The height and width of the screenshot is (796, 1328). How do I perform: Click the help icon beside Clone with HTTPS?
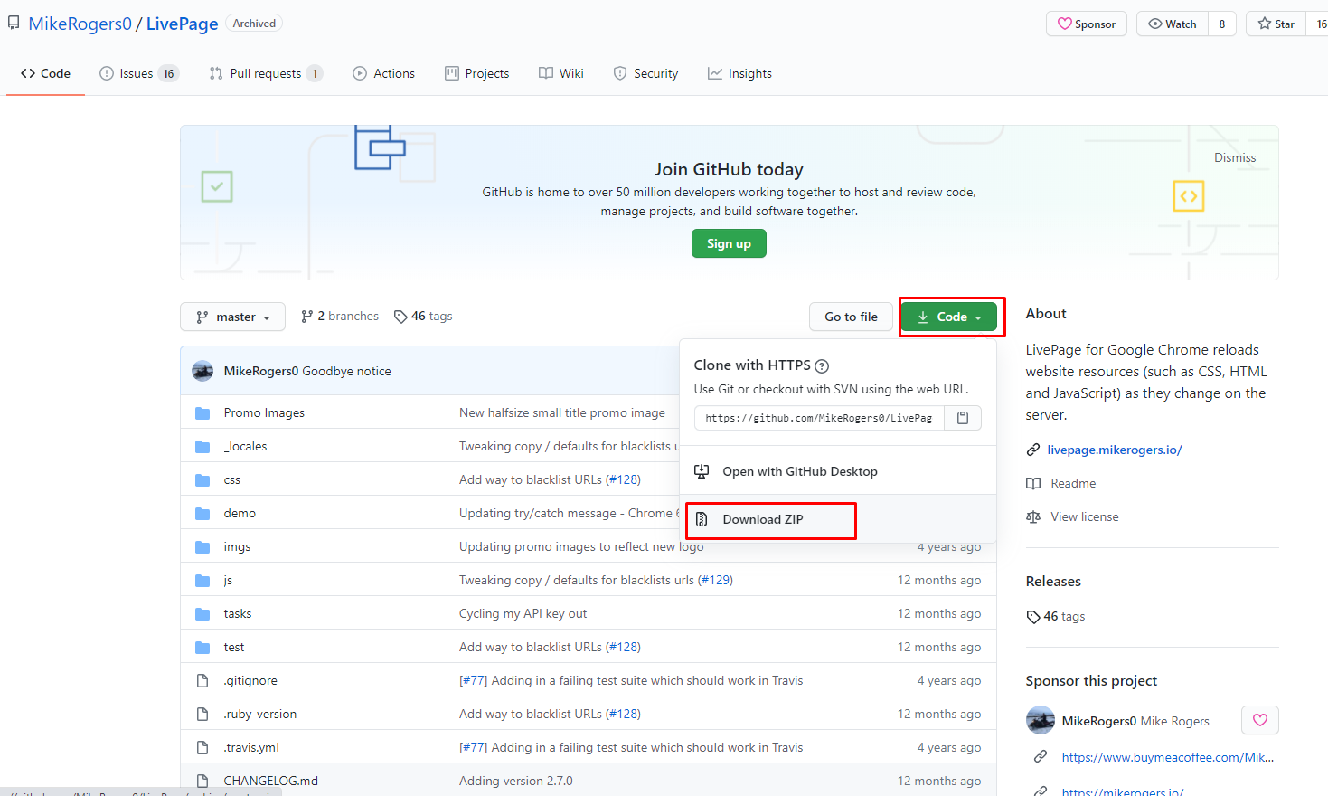coord(822,366)
